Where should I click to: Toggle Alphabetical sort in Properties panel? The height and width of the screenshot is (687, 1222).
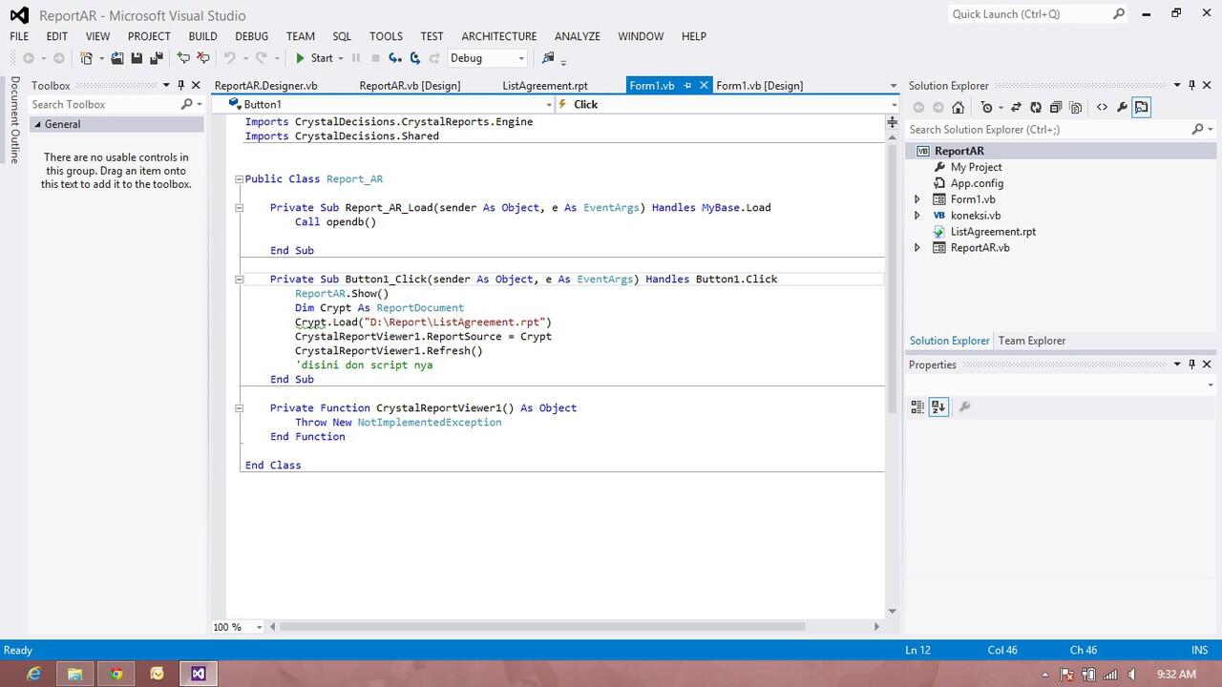[x=938, y=407]
